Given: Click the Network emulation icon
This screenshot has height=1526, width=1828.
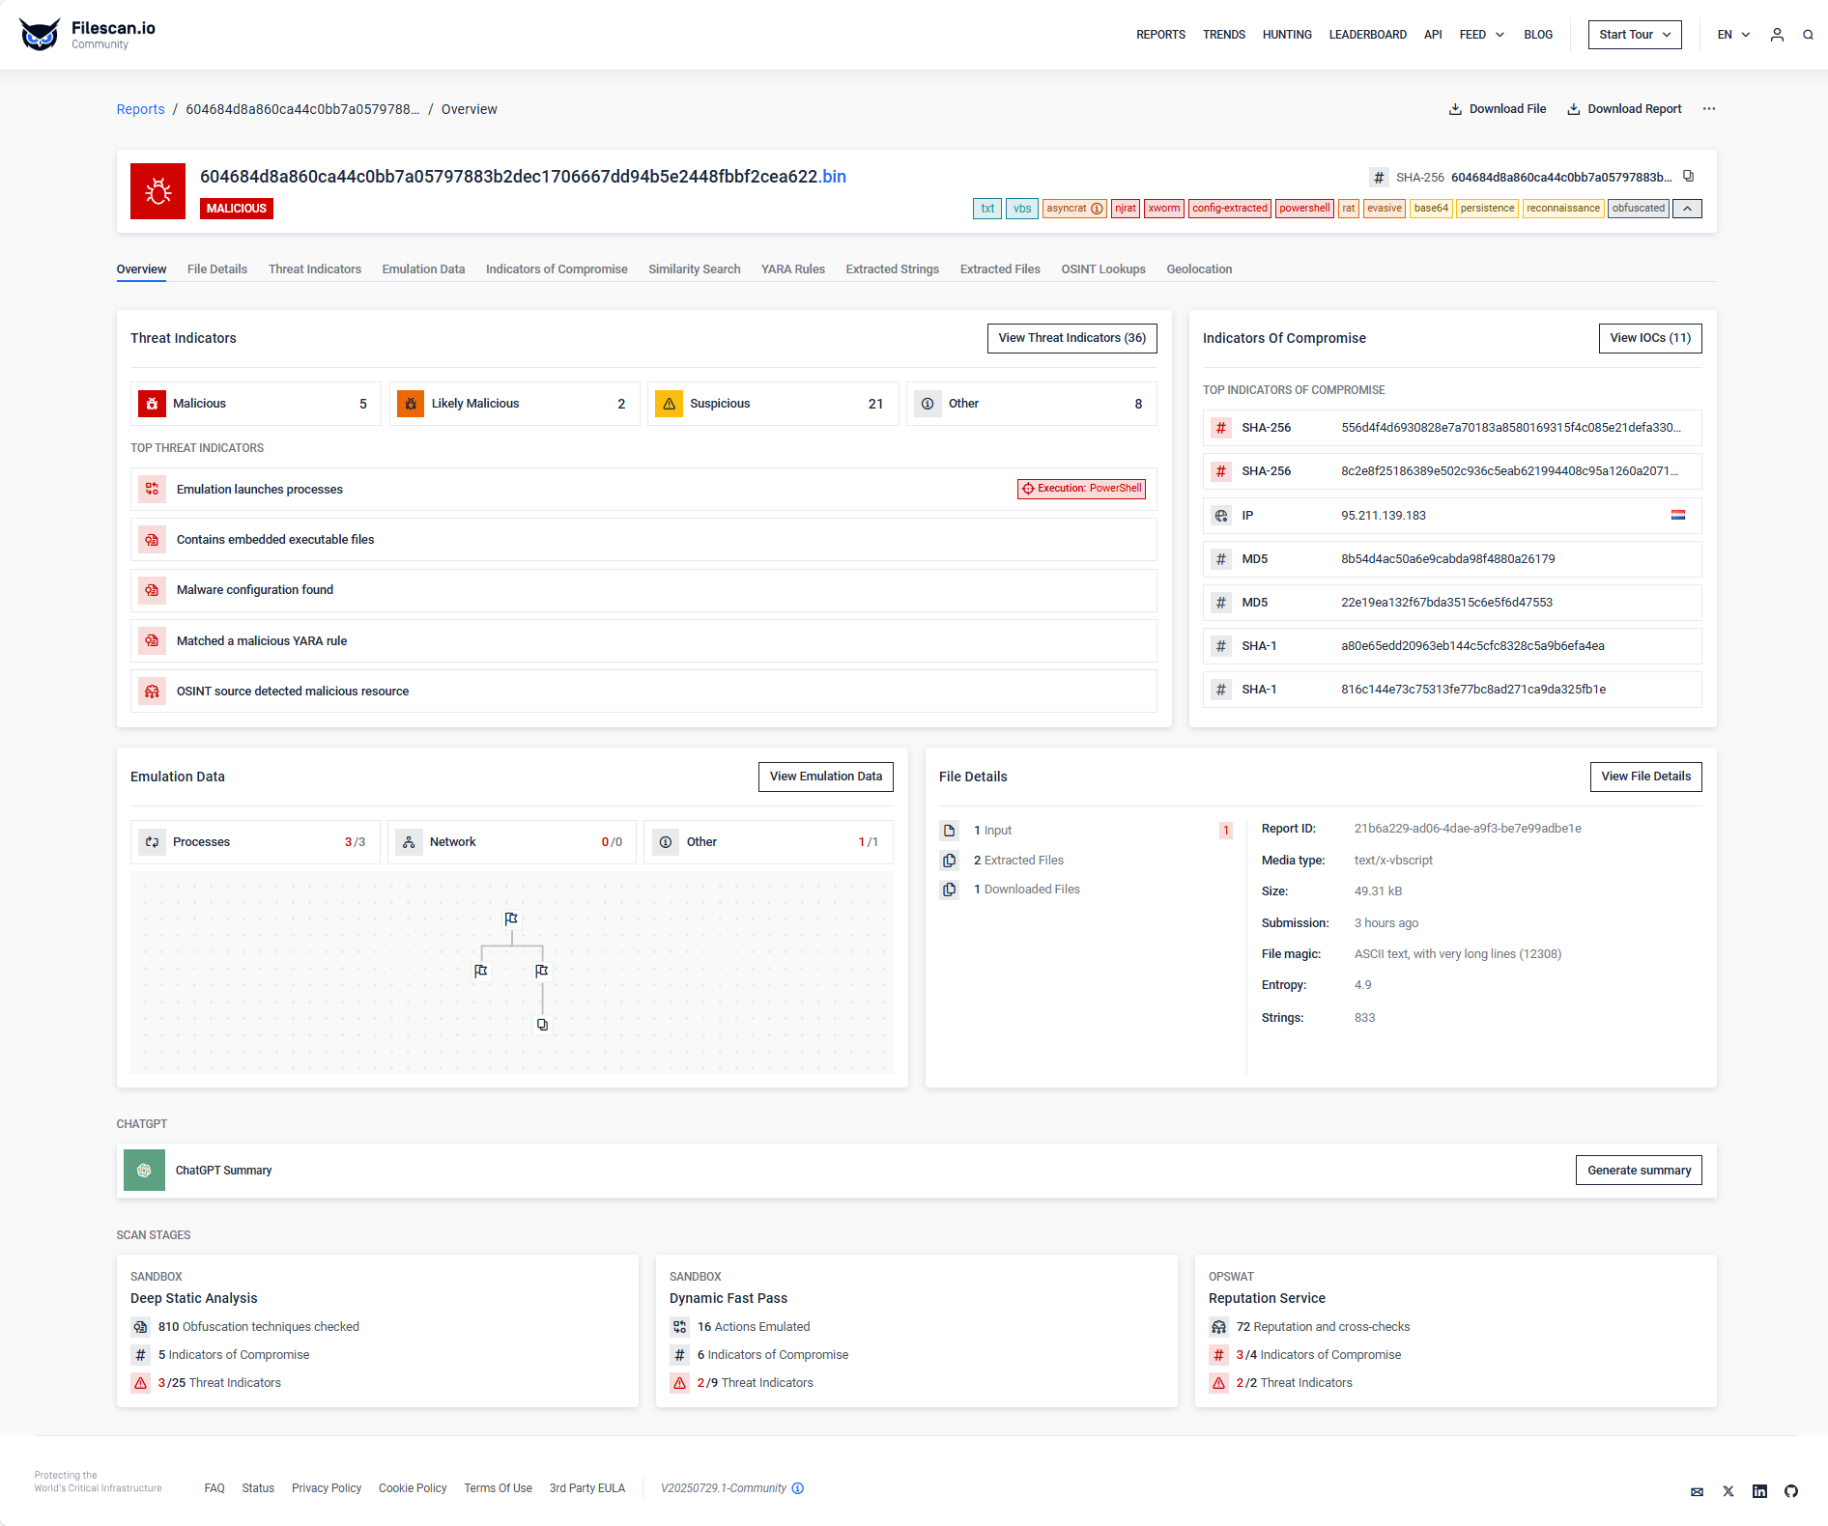Looking at the screenshot, I should coord(409,842).
